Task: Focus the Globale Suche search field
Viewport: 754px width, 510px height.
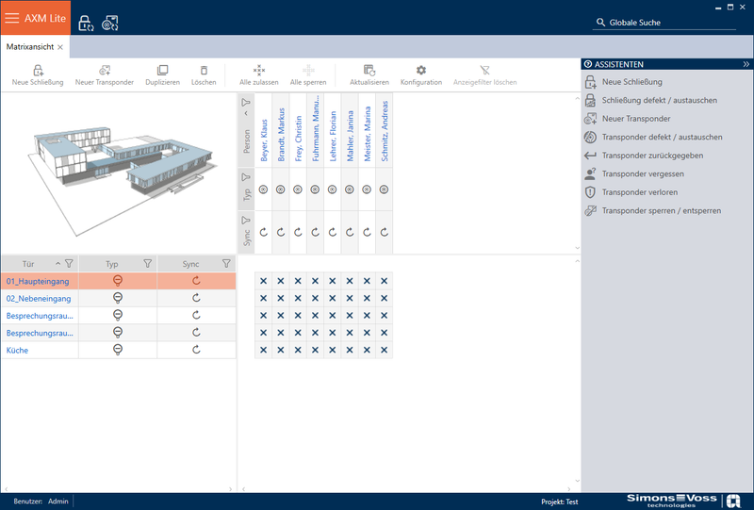Action: [x=664, y=22]
